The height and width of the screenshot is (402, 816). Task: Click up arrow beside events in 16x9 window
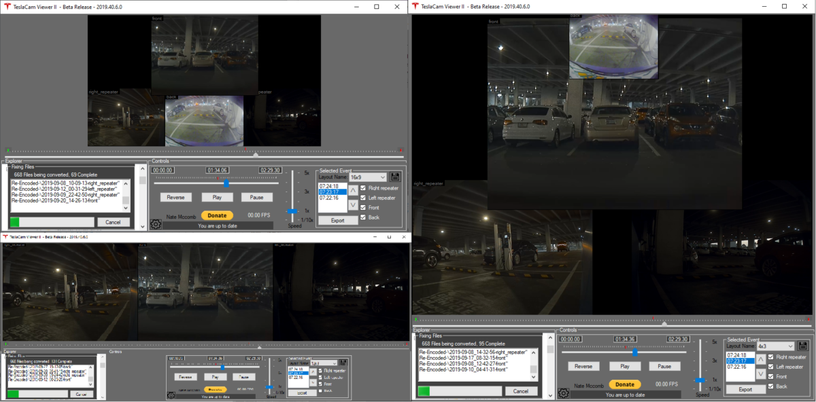[x=353, y=189]
